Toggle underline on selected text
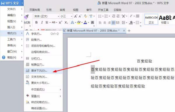 coord(47,22)
